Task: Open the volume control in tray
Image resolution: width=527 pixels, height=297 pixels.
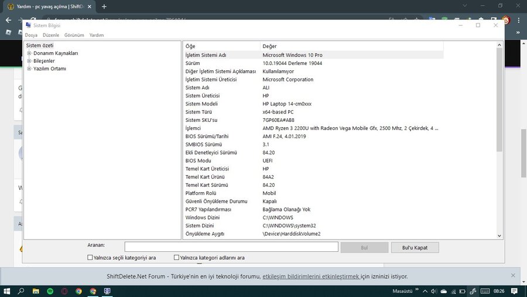Action: pyautogui.click(x=434, y=291)
